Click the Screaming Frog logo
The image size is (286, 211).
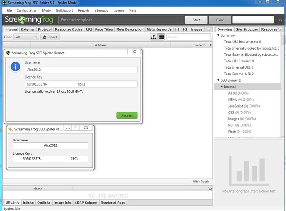pyautogui.click(x=29, y=20)
